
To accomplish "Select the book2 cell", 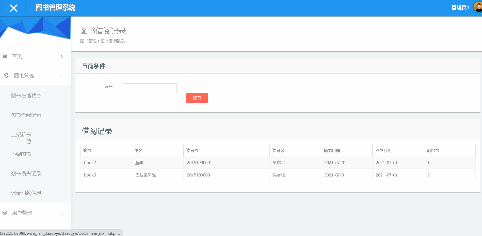I will tap(106, 163).
